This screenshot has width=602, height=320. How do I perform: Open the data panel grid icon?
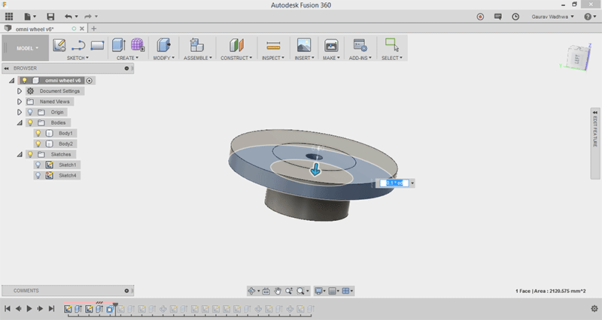coord(9,16)
